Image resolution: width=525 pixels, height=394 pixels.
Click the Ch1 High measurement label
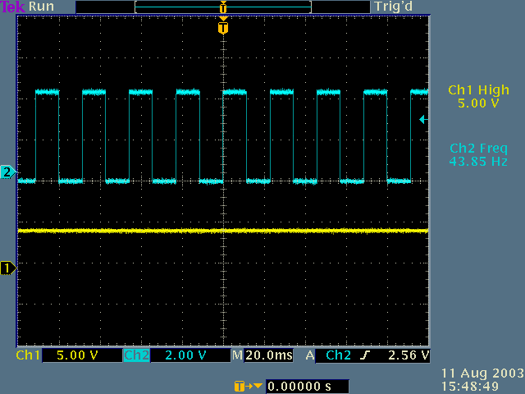[x=478, y=89]
